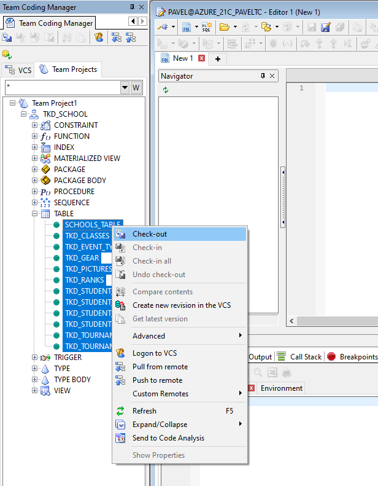Open the Expand/Collapse submenu

[180, 425]
